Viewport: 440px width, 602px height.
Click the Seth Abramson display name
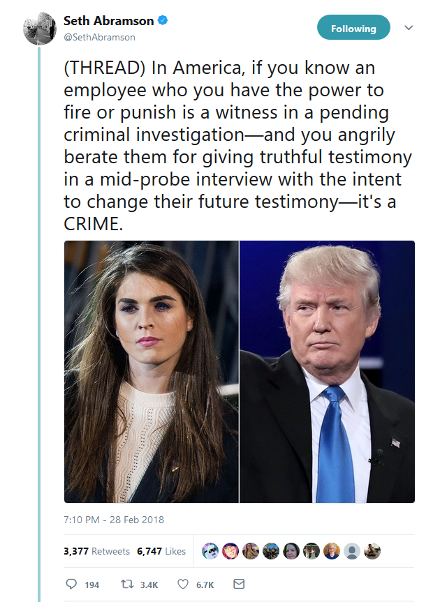tap(108, 22)
